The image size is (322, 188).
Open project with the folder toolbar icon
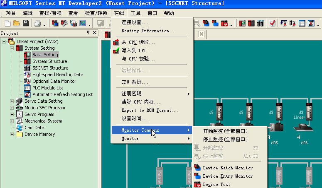(x=17, y=23)
